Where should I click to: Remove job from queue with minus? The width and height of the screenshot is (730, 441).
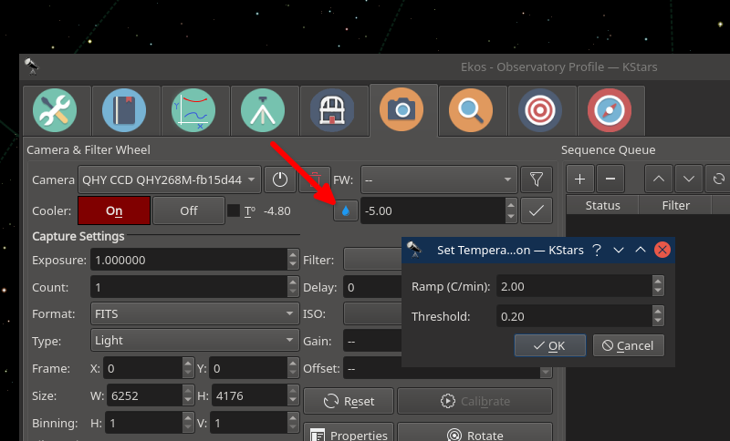click(x=610, y=179)
